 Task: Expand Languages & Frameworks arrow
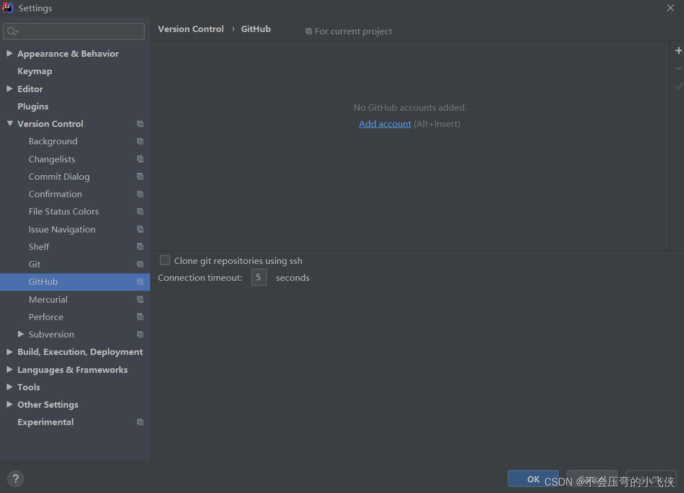tap(10, 369)
